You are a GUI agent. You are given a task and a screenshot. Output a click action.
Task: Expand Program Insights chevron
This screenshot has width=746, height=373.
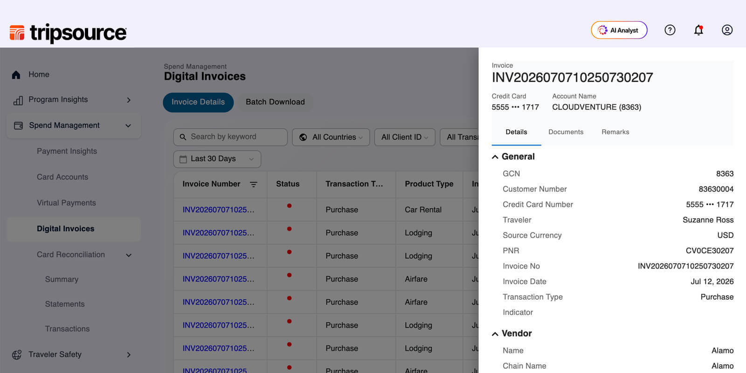coord(129,100)
